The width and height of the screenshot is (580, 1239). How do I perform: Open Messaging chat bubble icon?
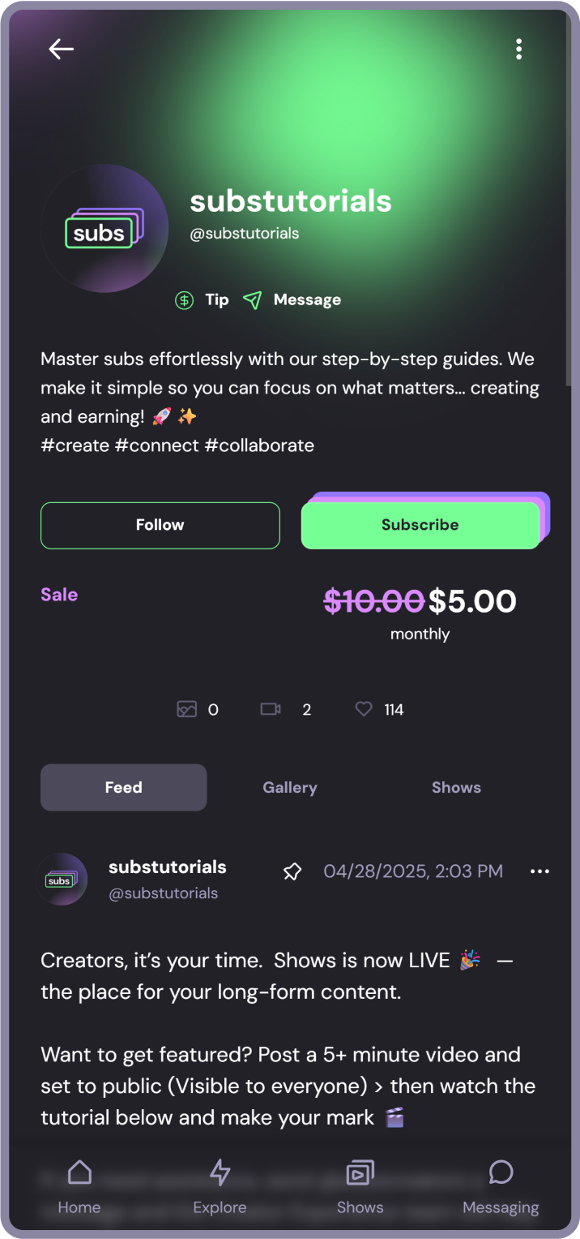(501, 1172)
